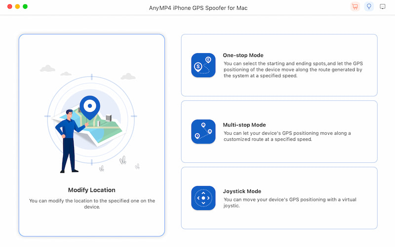
Task: Maximize the window with the green button
Action: (x=25, y=7)
